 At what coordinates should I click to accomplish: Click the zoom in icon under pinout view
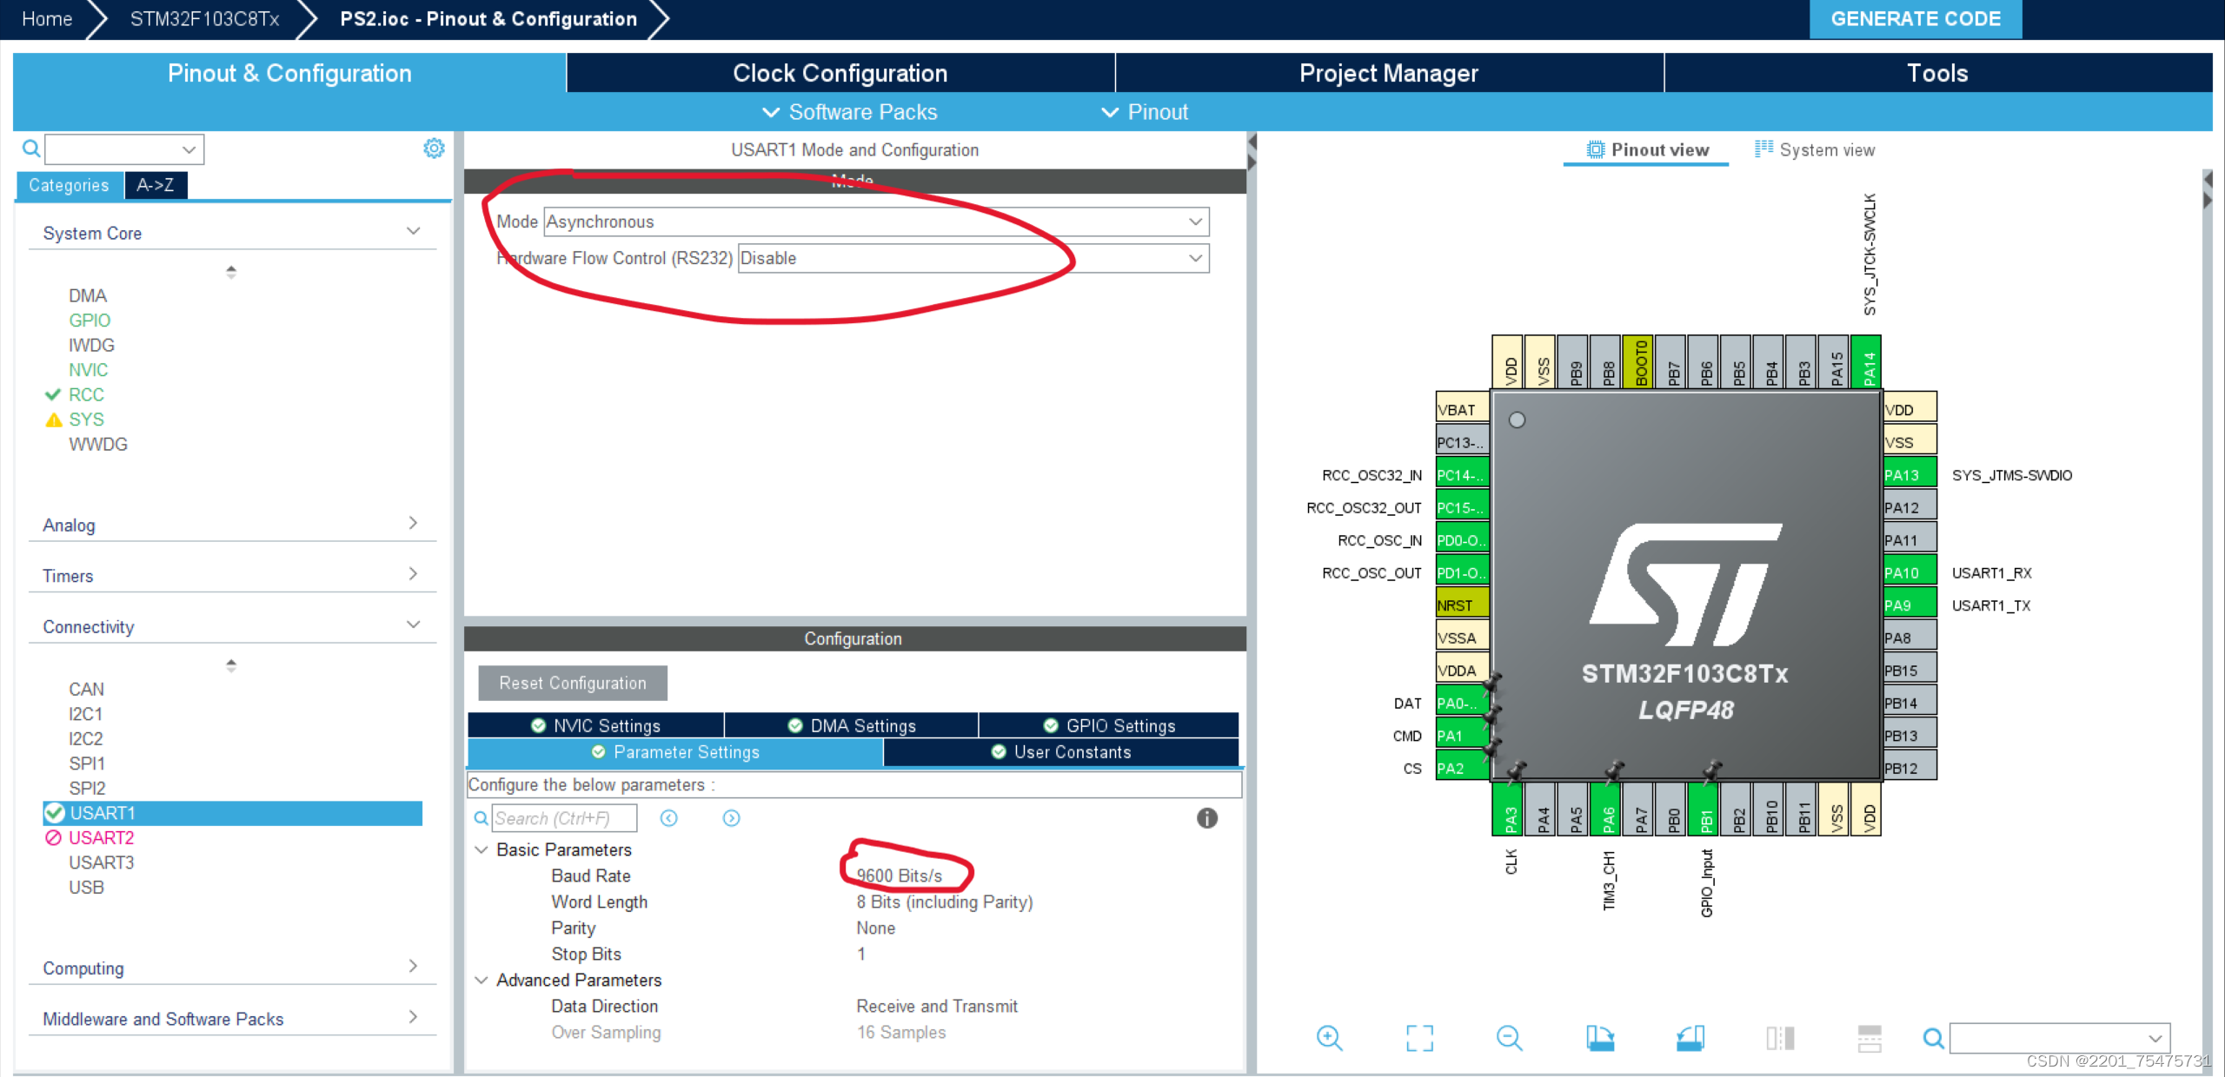click(x=1329, y=1038)
